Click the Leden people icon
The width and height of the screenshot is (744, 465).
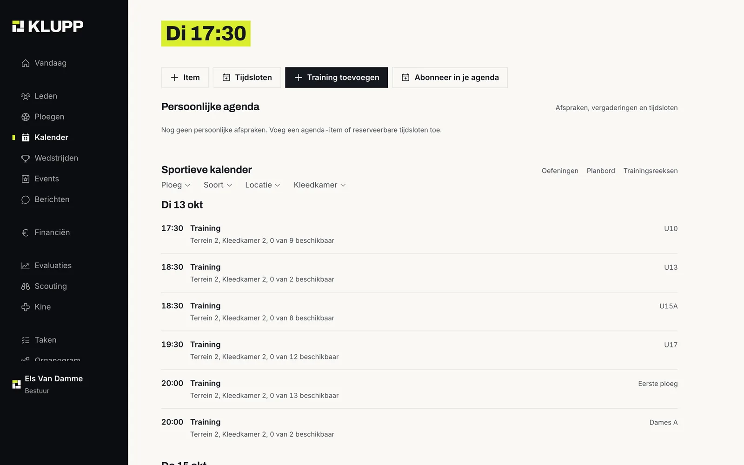click(26, 96)
